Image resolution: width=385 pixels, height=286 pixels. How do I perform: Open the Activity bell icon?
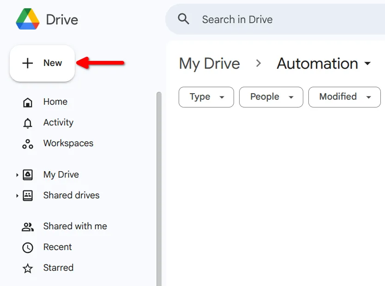28,123
